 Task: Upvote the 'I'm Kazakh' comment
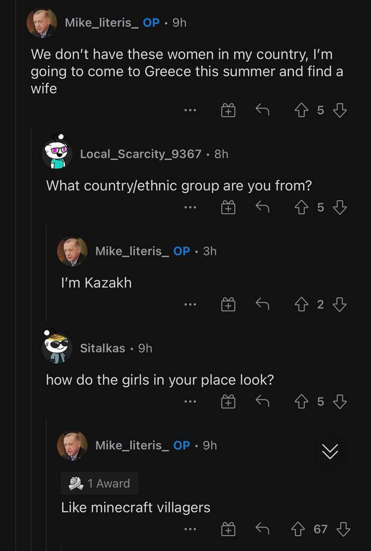301,304
